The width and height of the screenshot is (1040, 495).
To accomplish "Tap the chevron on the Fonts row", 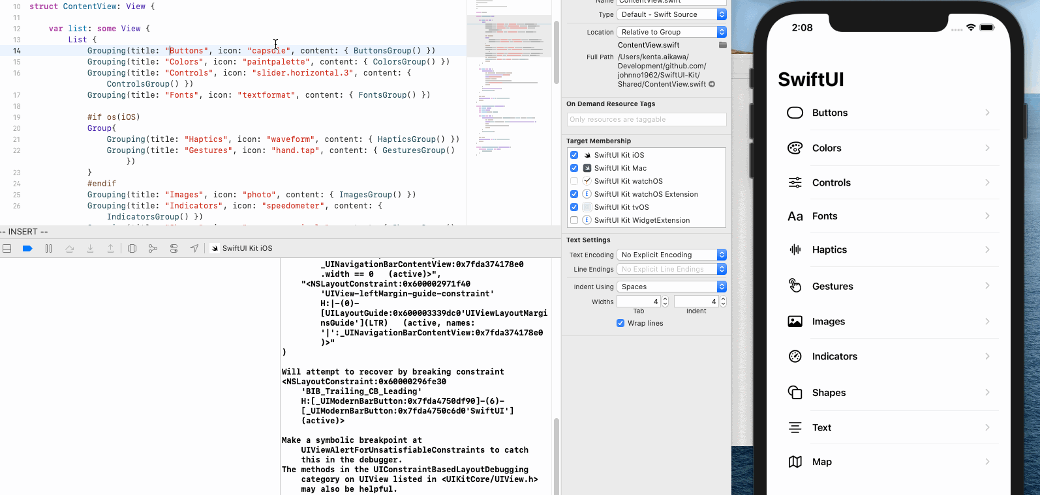I will [x=987, y=216].
